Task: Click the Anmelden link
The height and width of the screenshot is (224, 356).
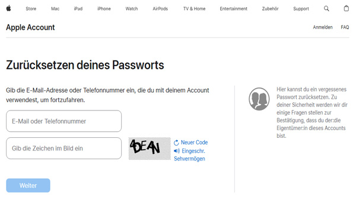Action: click(x=323, y=27)
